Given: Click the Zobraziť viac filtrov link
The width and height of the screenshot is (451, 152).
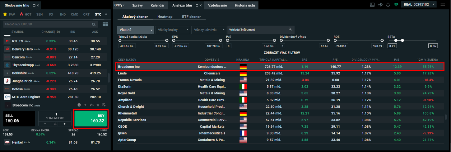Looking at the screenshot, I should (x=282, y=53).
